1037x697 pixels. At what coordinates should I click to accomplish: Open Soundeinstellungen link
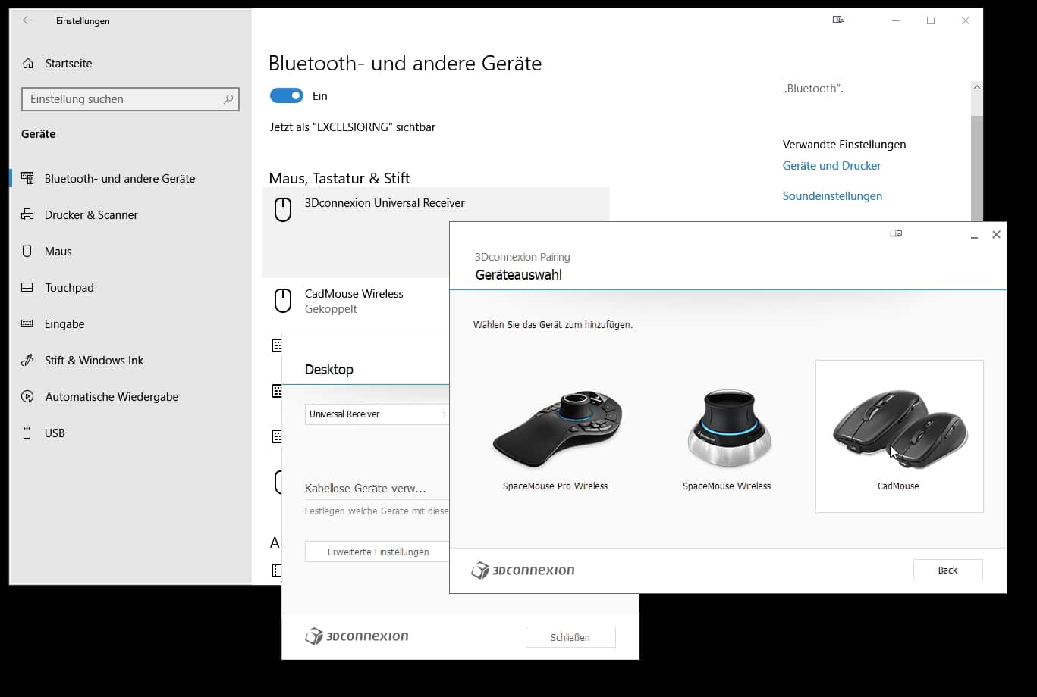[832, 196]
